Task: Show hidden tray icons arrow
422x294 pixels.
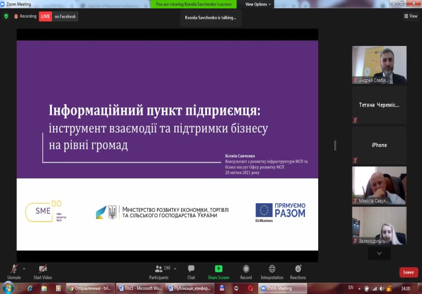Action: pos(360,289)
